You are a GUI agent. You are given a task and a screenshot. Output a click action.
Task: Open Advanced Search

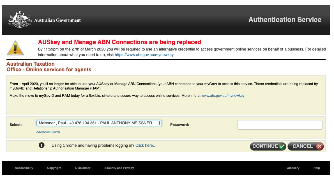[48, 132]
